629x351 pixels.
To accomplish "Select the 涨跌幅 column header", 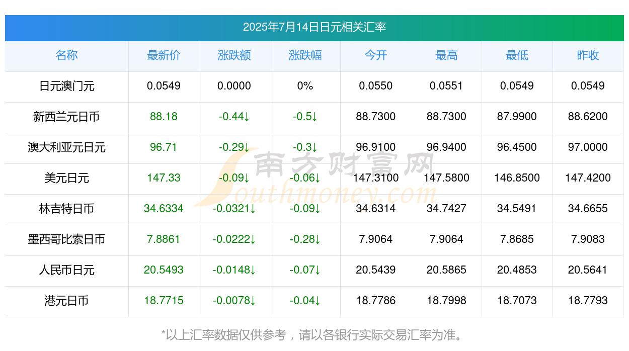I will pos(305,55).
